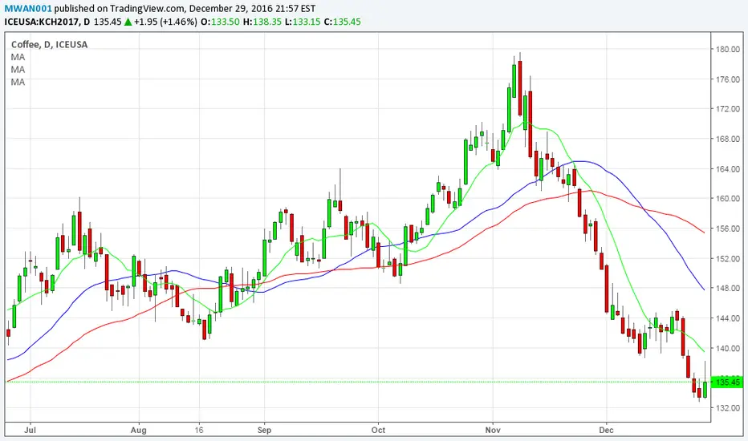
Task: Click the 160.00 price axis label
Action: (728, 198)
